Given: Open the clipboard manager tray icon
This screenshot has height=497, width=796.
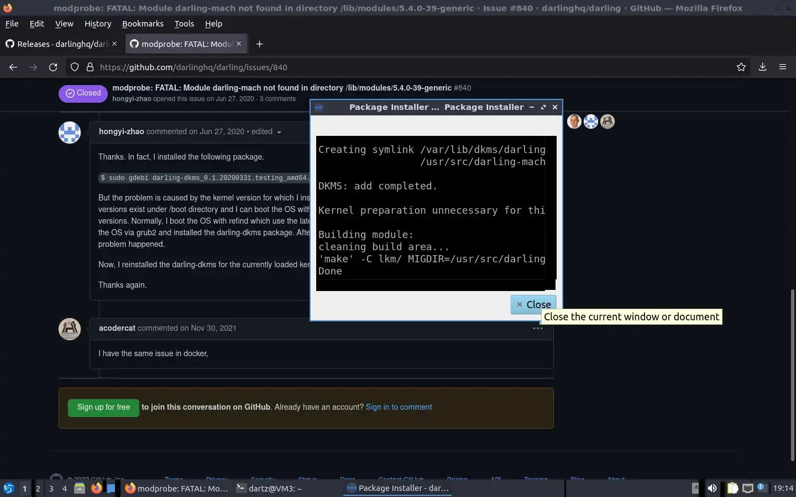Looking at the screenshot, I should pyautogui.click(x=732, y=488).
